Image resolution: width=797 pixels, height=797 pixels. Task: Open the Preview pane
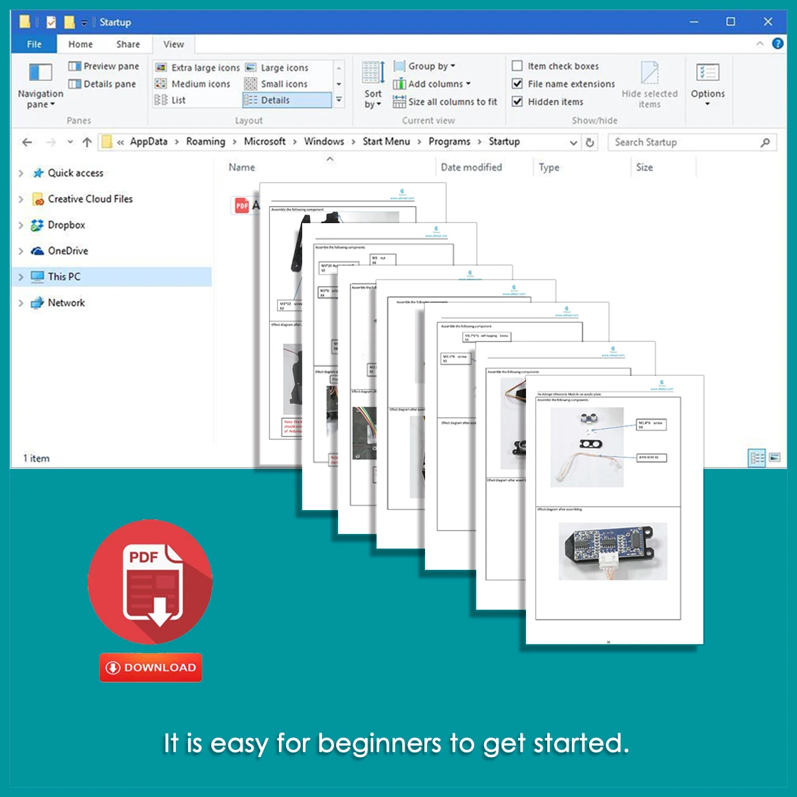(x=104, y=66)
